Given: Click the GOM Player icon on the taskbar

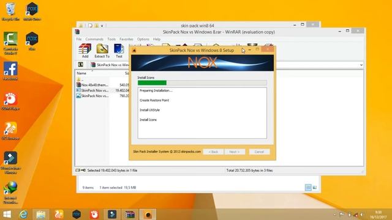Looking at the screenshot, I should pyautogui.click(x=94, y=215).
